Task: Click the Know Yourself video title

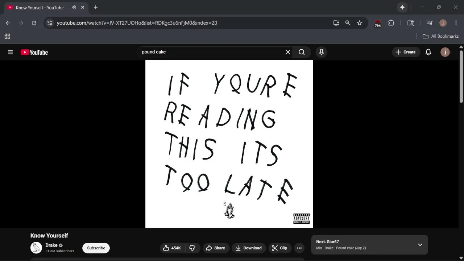Action: coord(49,236)
